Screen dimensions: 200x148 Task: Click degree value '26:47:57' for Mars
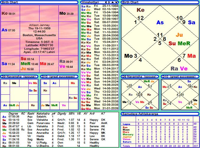pos(14,126)
